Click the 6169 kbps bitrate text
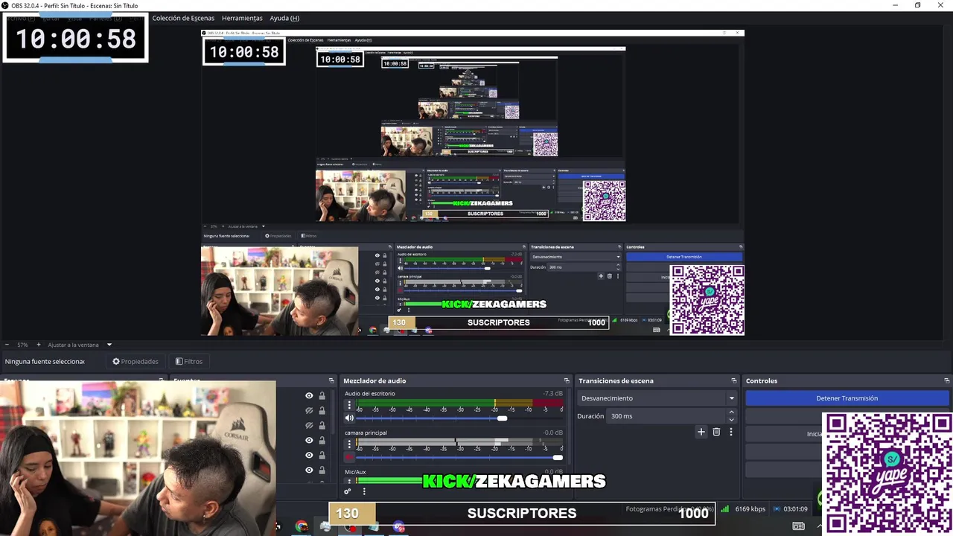 click(x=750, y=509)
